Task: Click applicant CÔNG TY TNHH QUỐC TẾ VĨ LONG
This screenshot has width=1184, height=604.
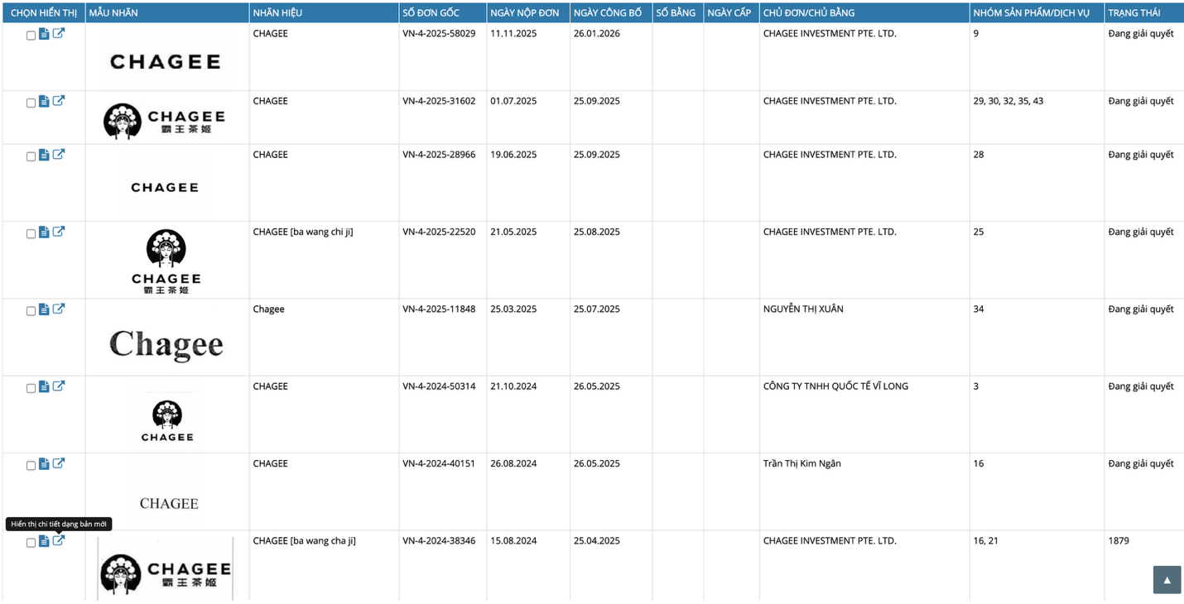Action: coord(835,386)
